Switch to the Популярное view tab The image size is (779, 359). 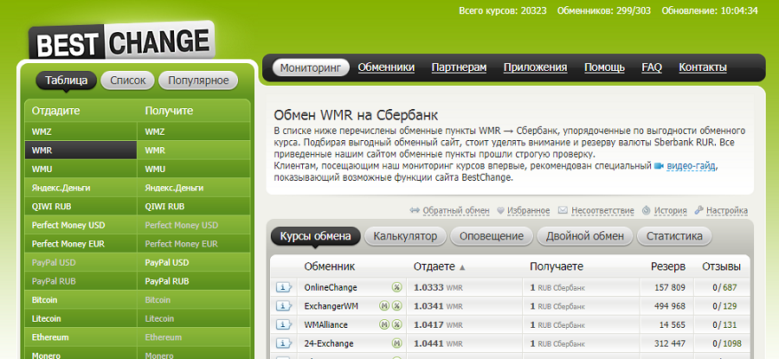(198, 80)
